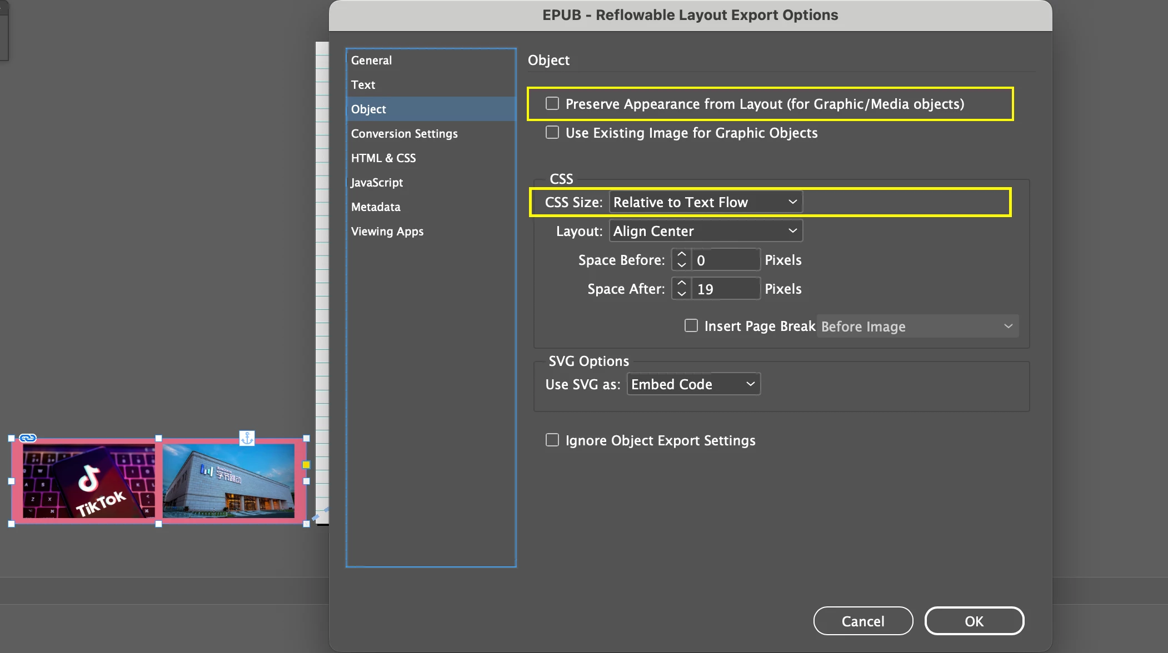Click the Space After pixels field

725,289
